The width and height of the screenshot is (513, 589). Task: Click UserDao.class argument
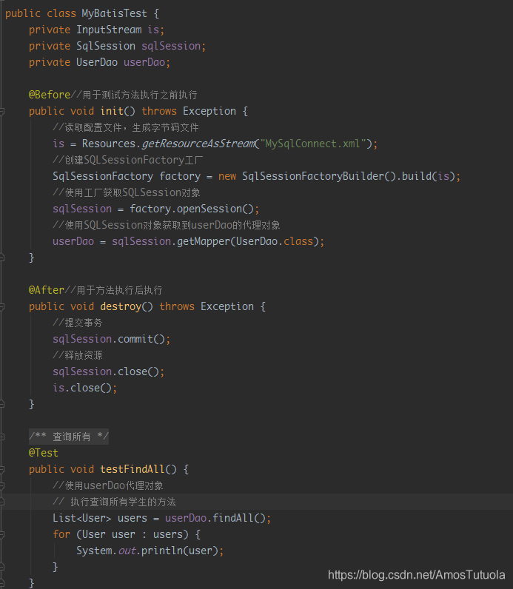[x=275, y=241]
